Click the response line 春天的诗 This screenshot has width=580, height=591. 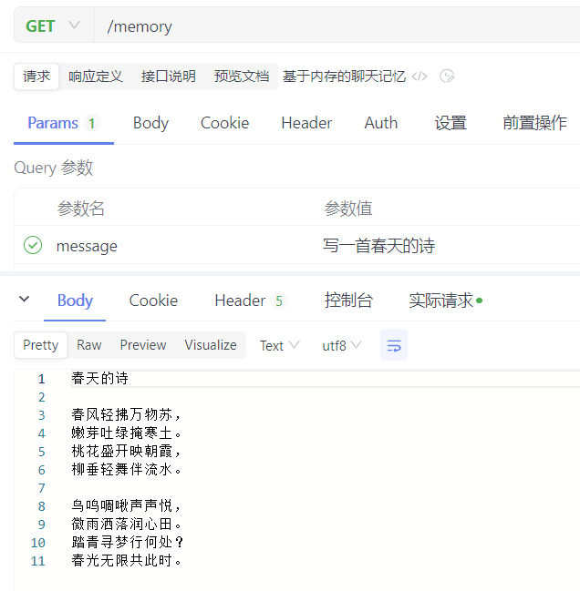(100, 379)
